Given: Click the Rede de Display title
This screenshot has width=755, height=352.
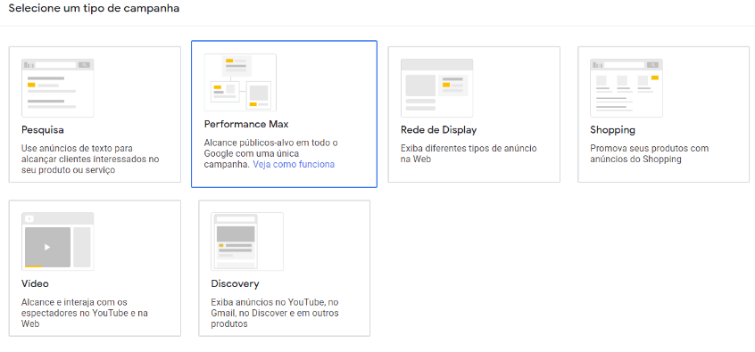Looking at the screenshot, I should click(439, 130).
